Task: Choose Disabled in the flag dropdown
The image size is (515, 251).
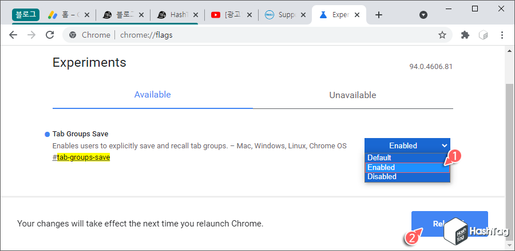Action: click(407, 177)
